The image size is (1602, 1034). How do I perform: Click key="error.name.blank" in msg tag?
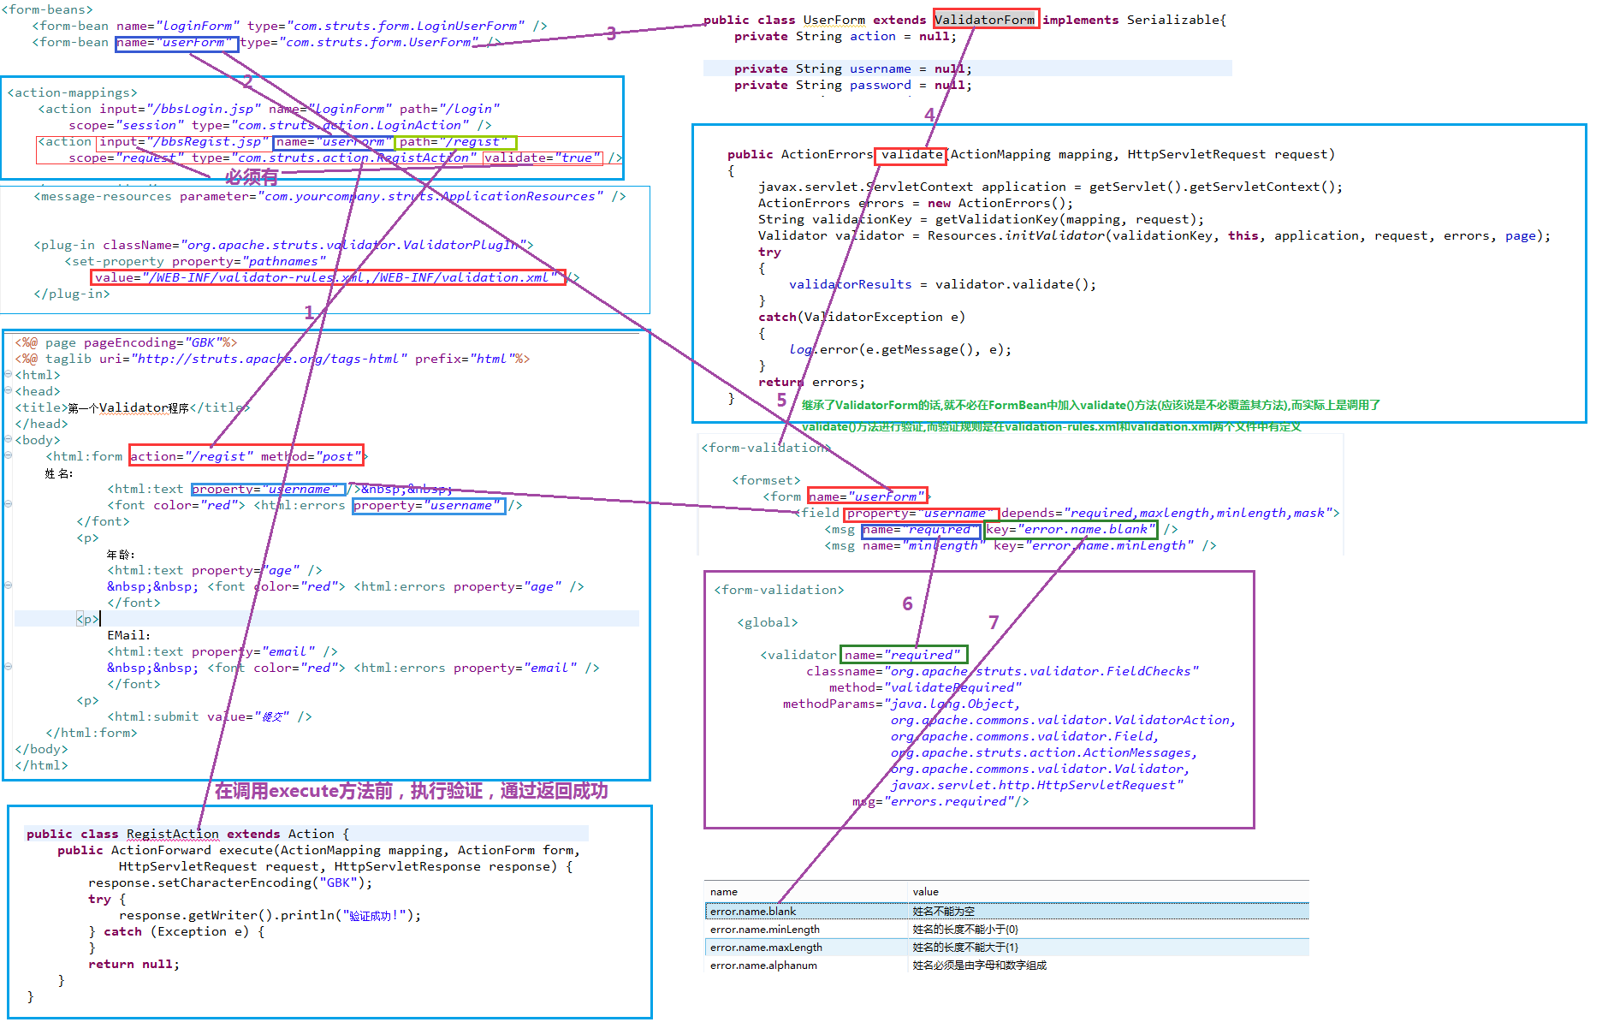[1071, 529]
